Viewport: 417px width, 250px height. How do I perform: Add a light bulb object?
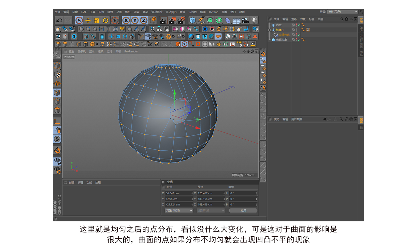(254, 20)
